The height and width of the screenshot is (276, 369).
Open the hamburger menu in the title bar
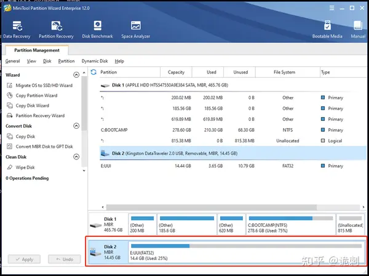332,8
